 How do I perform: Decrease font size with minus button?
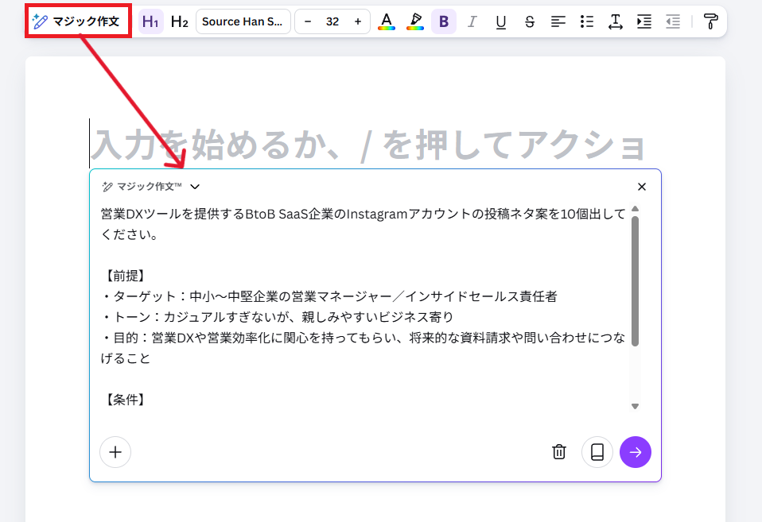point(308,21)
